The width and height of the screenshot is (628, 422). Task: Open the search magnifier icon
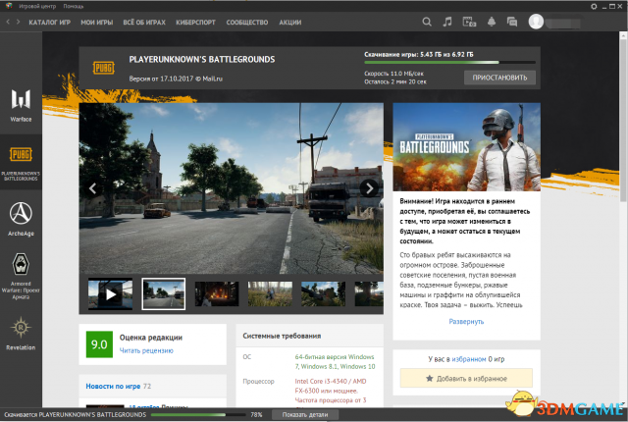(427, 22)
